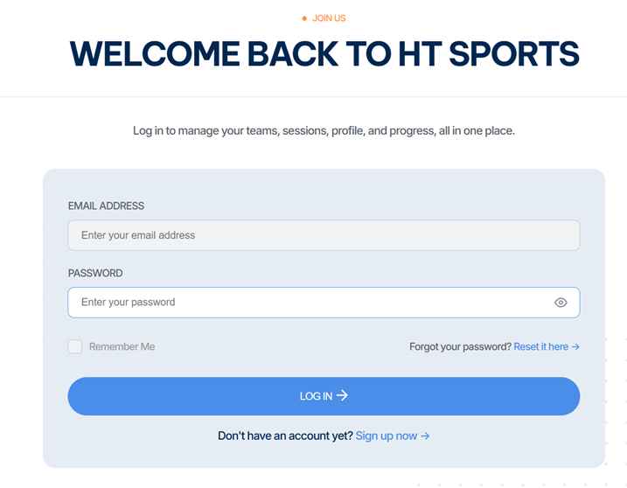Click the arrow icon after Sign up now
The height and width of the screenshot is (488, 627).
point(426,436)
